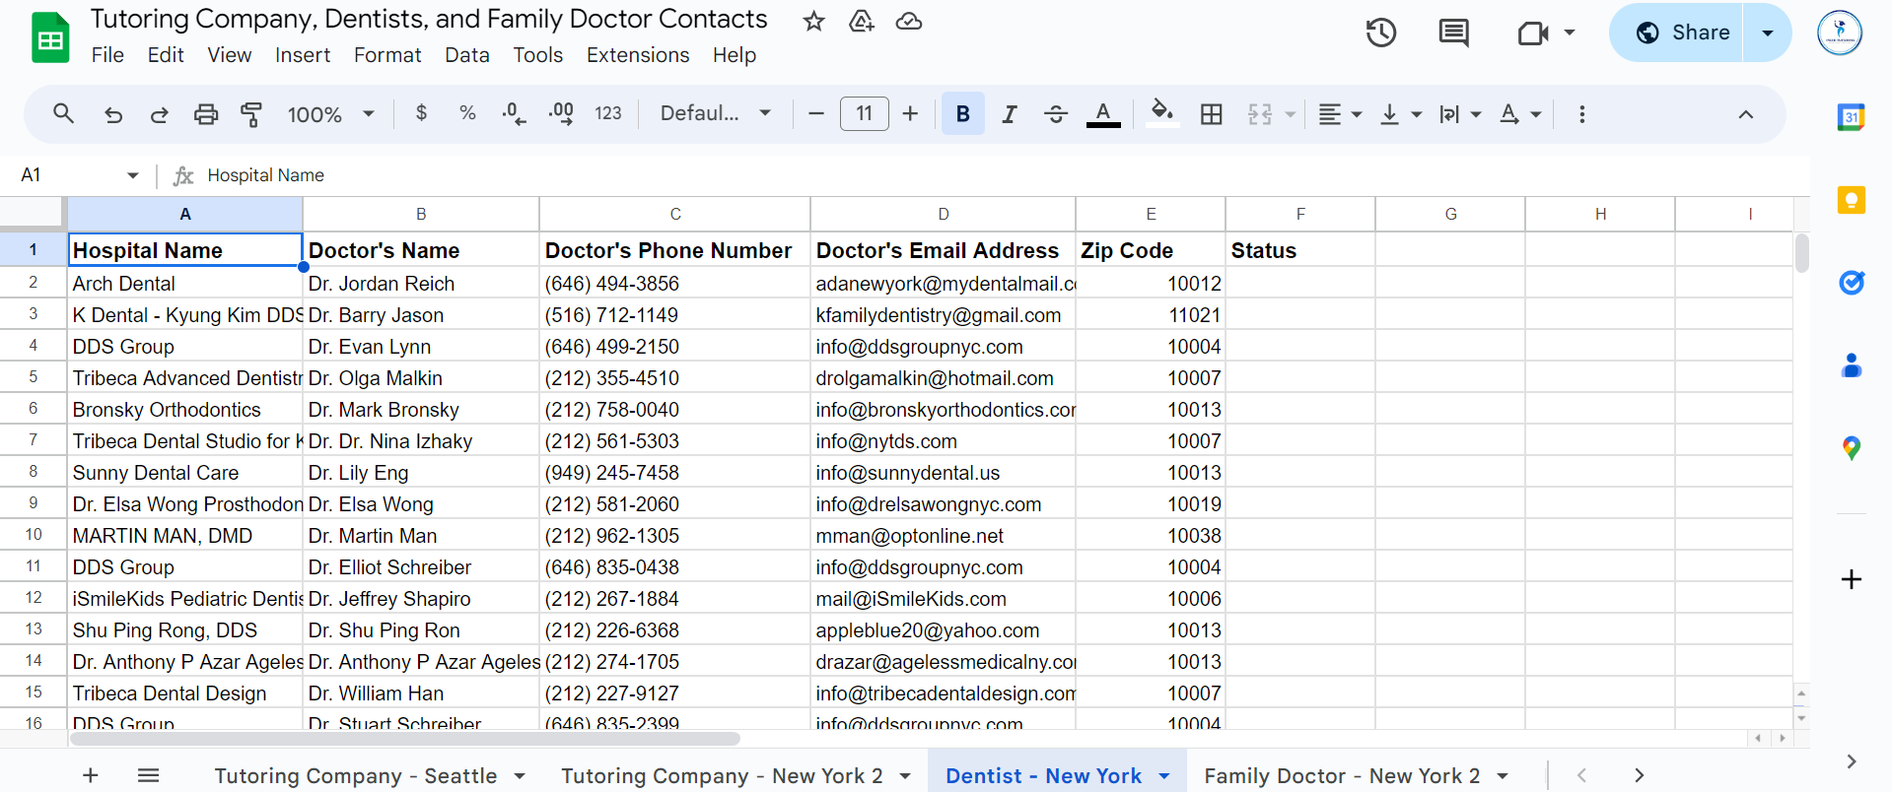Image resolution: width=1892 pixels, height=792 pixels.
Task: Switch to Tutoring Company - Seattle tab
Action: point(356,775)
